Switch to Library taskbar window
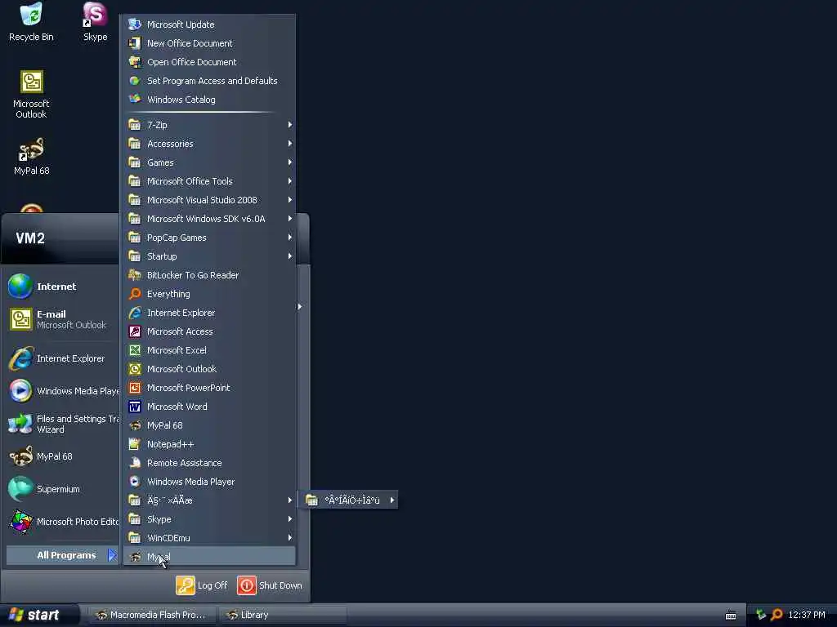The image size is (837, 627). (283, 616)
